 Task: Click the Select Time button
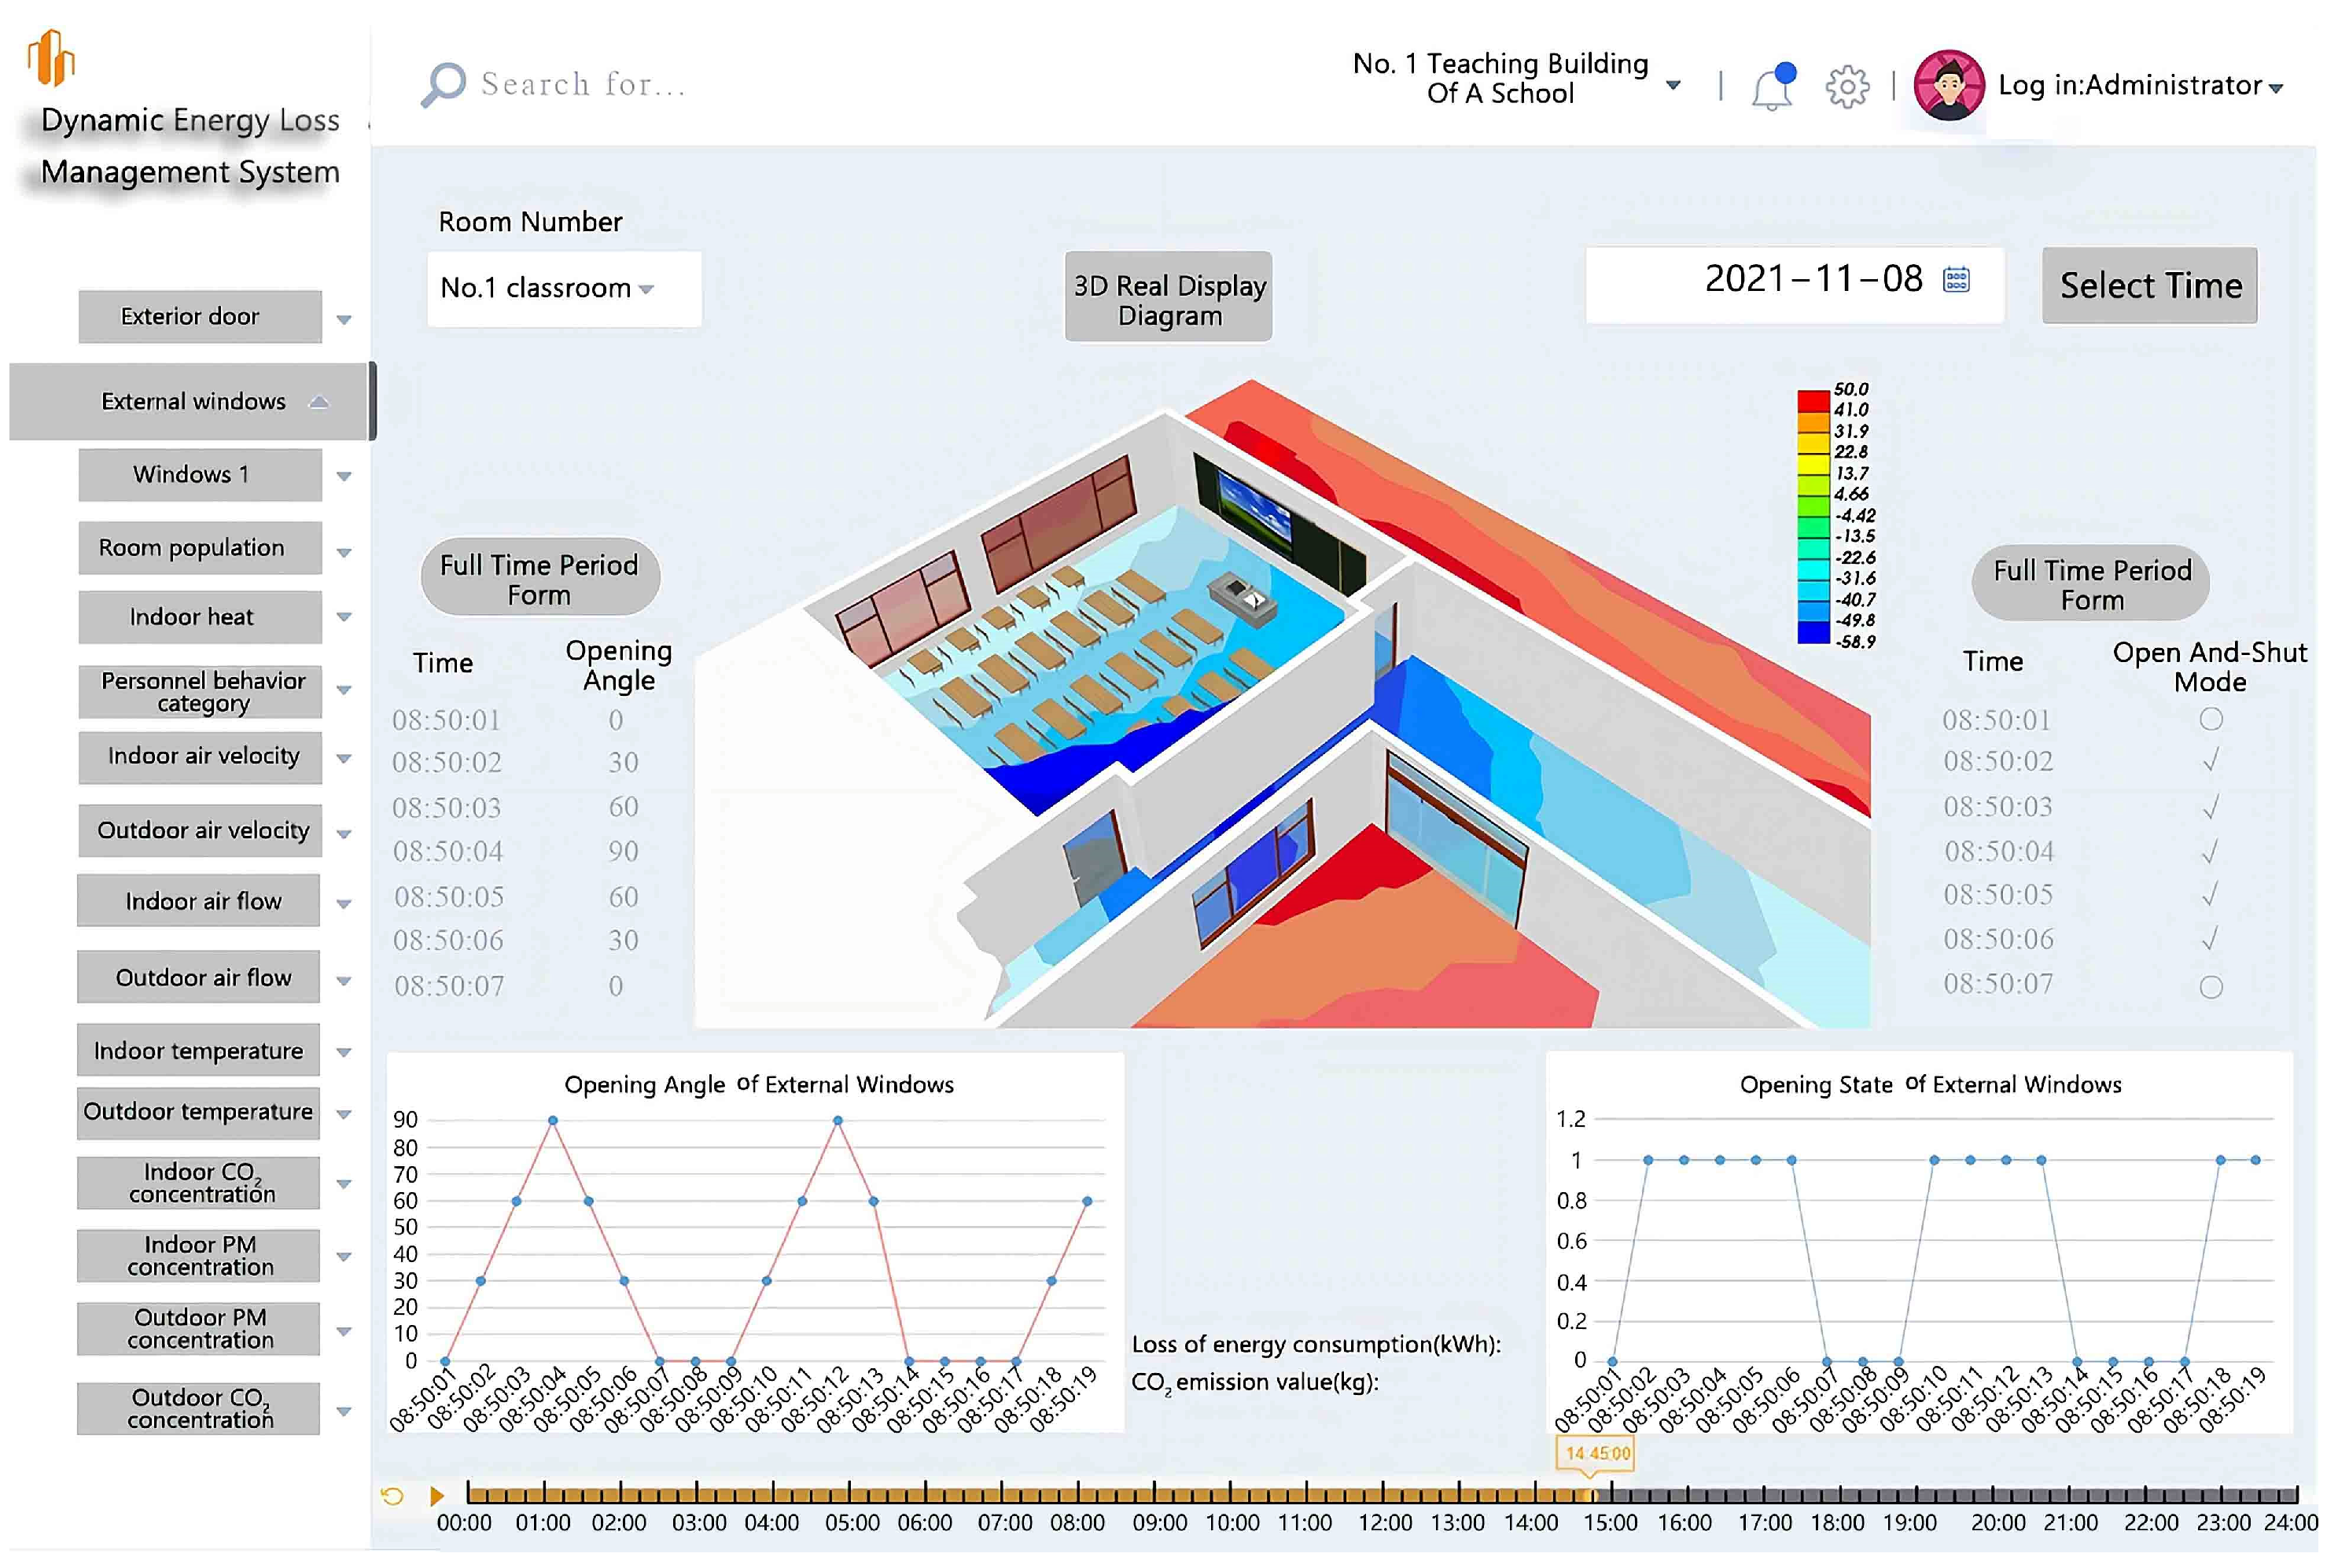[x=2149, y=286]
